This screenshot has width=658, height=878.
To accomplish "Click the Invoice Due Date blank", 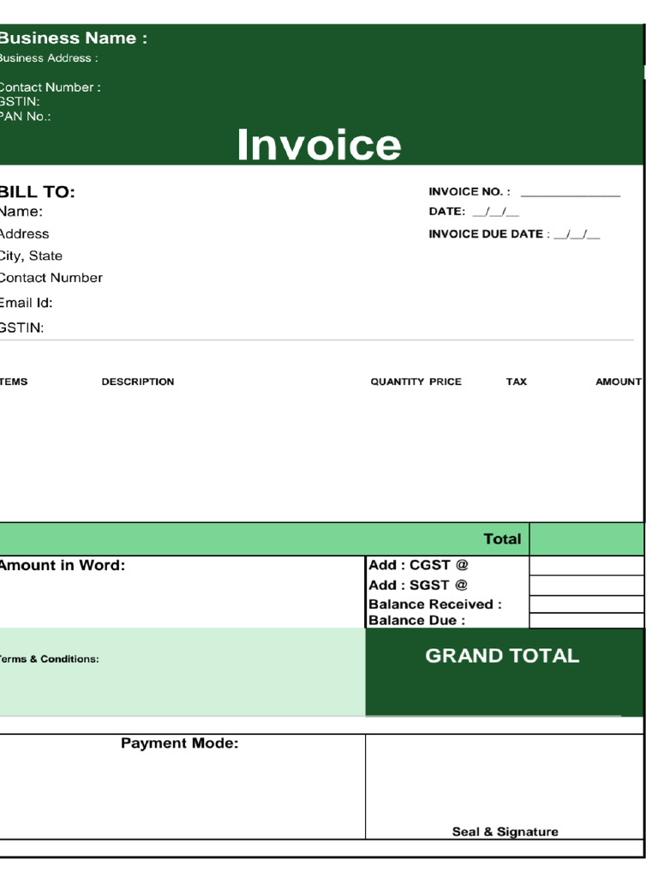I will click(x=577, y=234).
